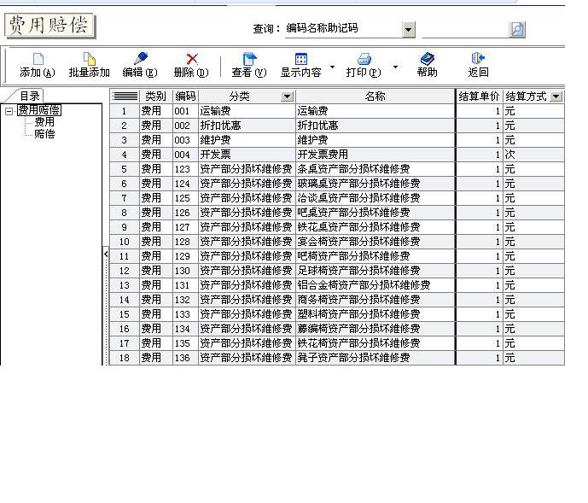Click 铝合金椅资产部分损坏维修费 cell

click(x=375, y=285)
